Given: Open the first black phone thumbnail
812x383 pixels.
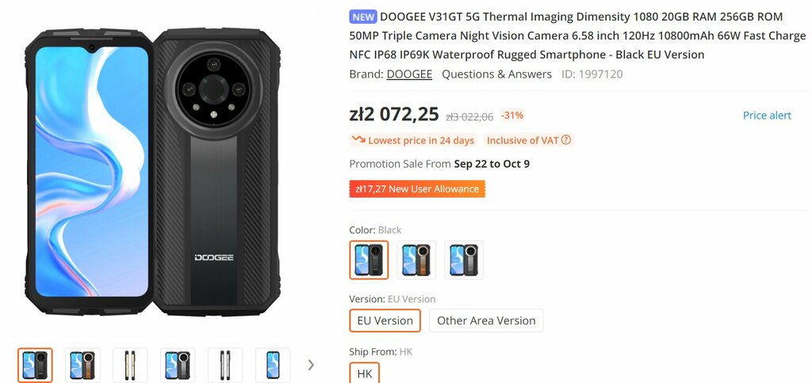Looking at the screenshot, I should [x=35, y=366].
